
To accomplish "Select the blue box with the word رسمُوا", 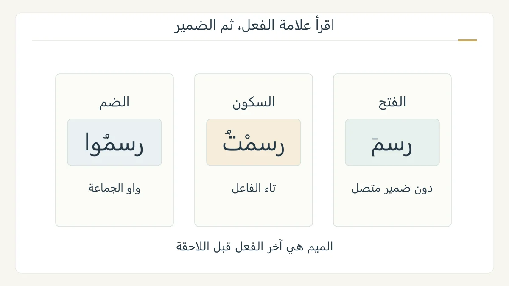I will (115, 142).
